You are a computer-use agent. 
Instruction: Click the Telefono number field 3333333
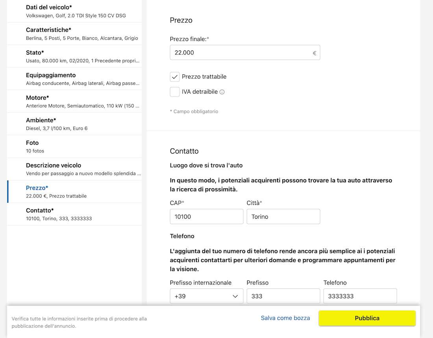(x=360, y=296)
